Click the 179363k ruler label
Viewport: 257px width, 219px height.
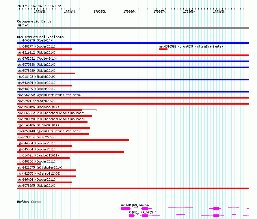[40, 12]
